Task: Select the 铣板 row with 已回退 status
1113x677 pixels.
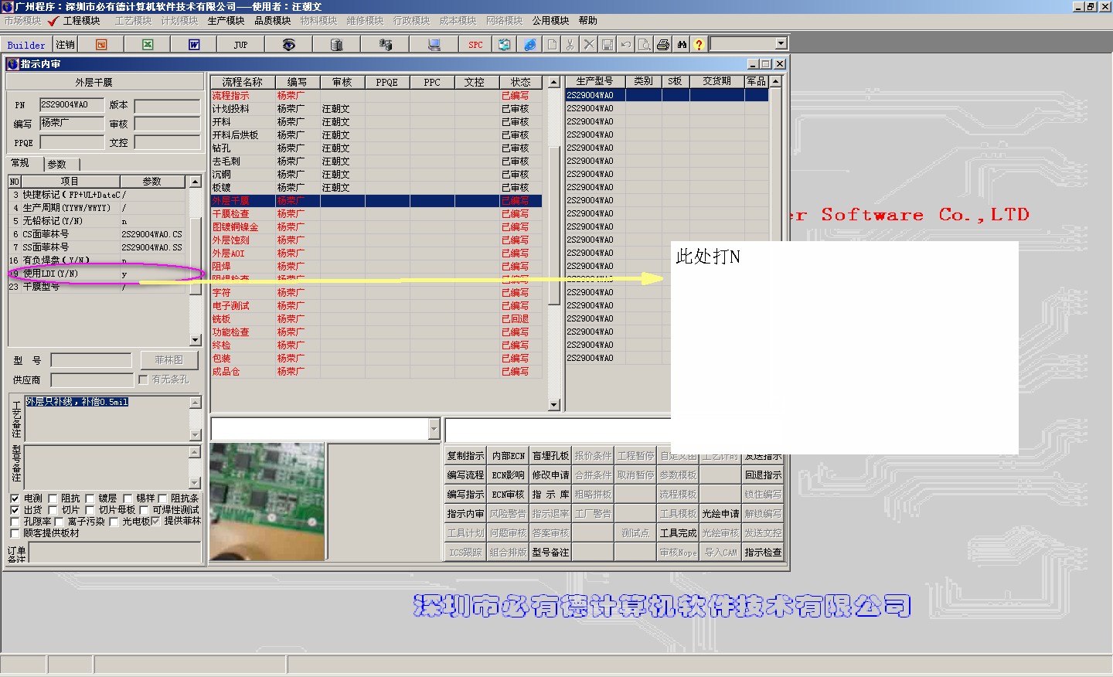Action: pos(376,319)
